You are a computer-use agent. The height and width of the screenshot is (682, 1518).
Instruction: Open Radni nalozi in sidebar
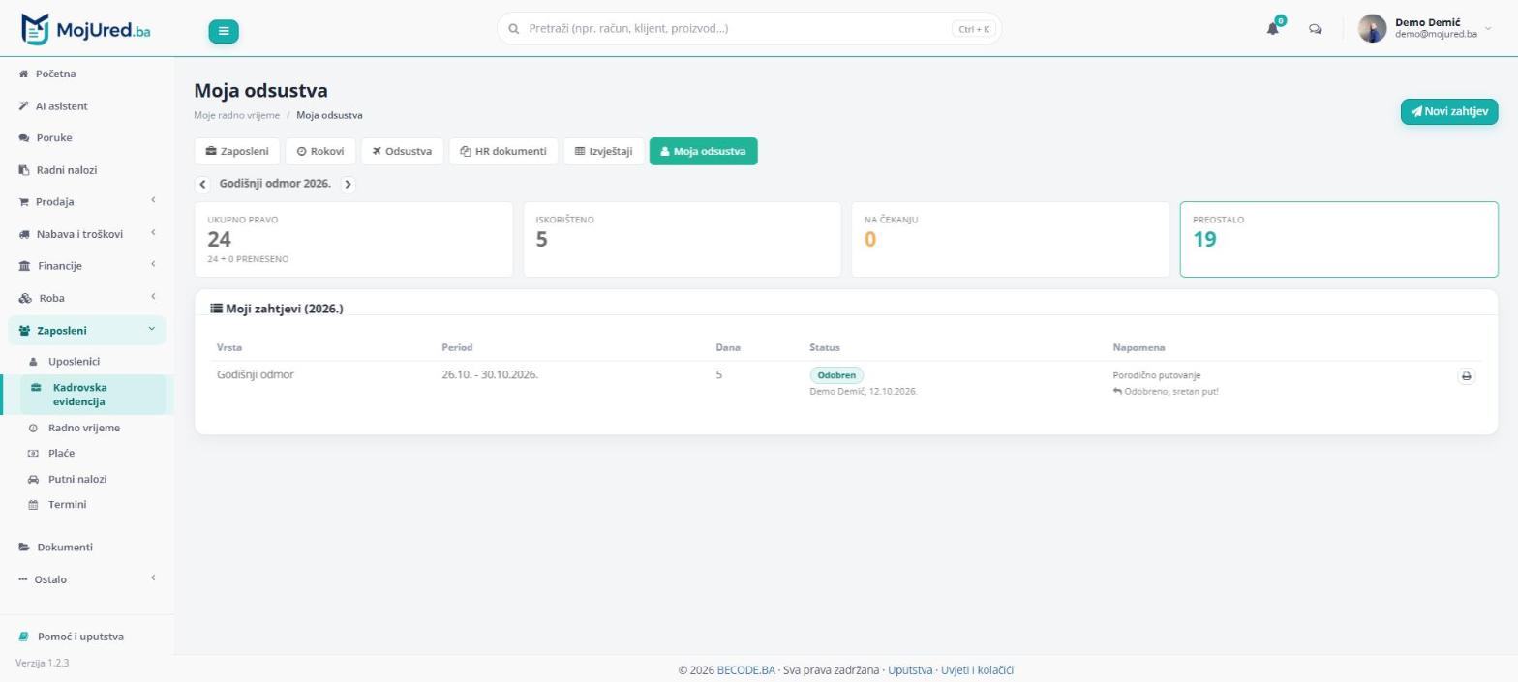87,169
